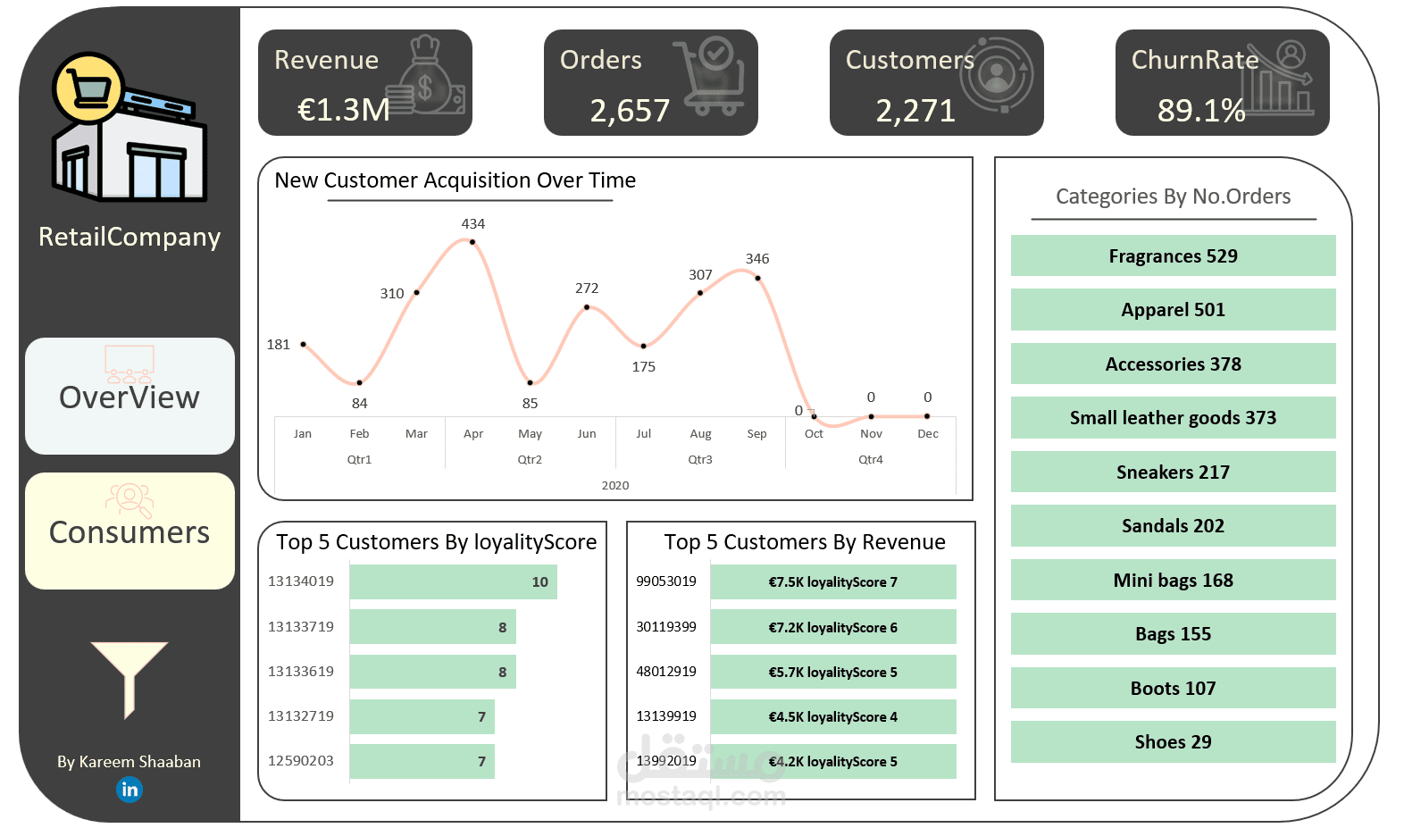Click the chart person icon on ChurnRate card

coord(1280,78)
